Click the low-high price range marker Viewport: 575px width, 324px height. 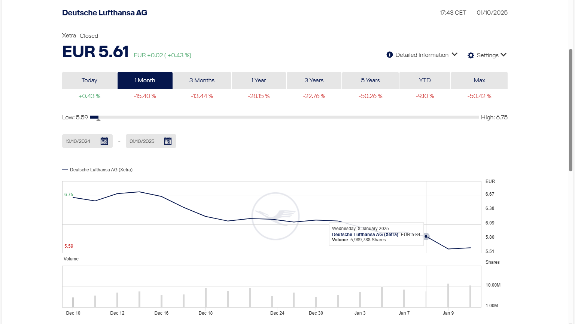coord(98,120)
